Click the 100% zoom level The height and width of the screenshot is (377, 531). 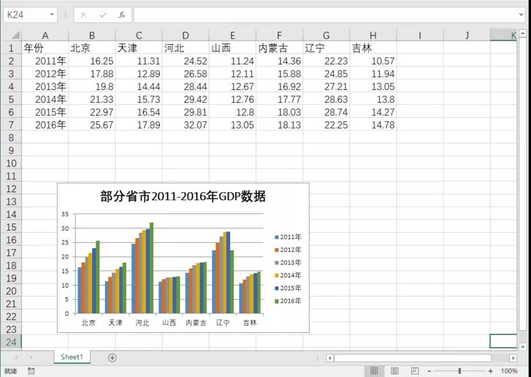[x=509, y=371]
